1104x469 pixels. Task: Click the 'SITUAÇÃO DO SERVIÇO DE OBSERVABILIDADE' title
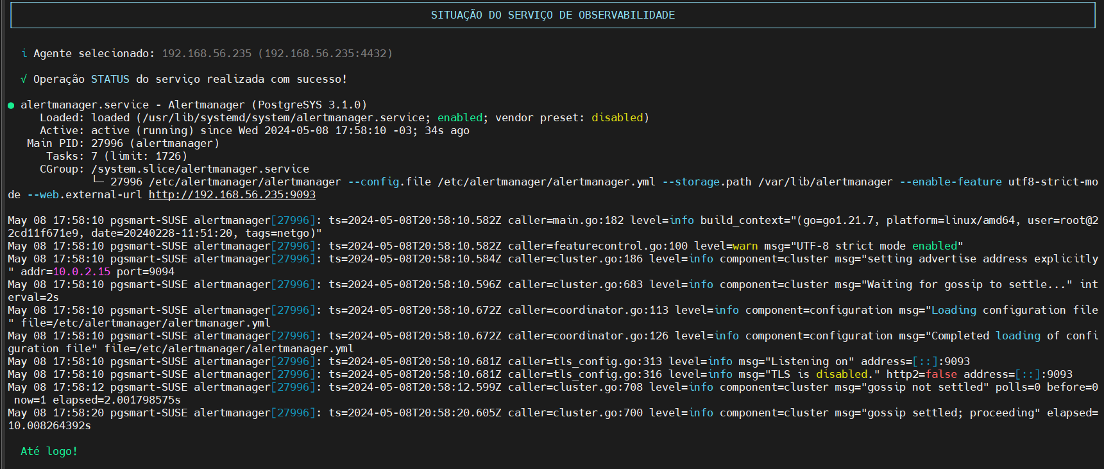(x=552, y=15)
